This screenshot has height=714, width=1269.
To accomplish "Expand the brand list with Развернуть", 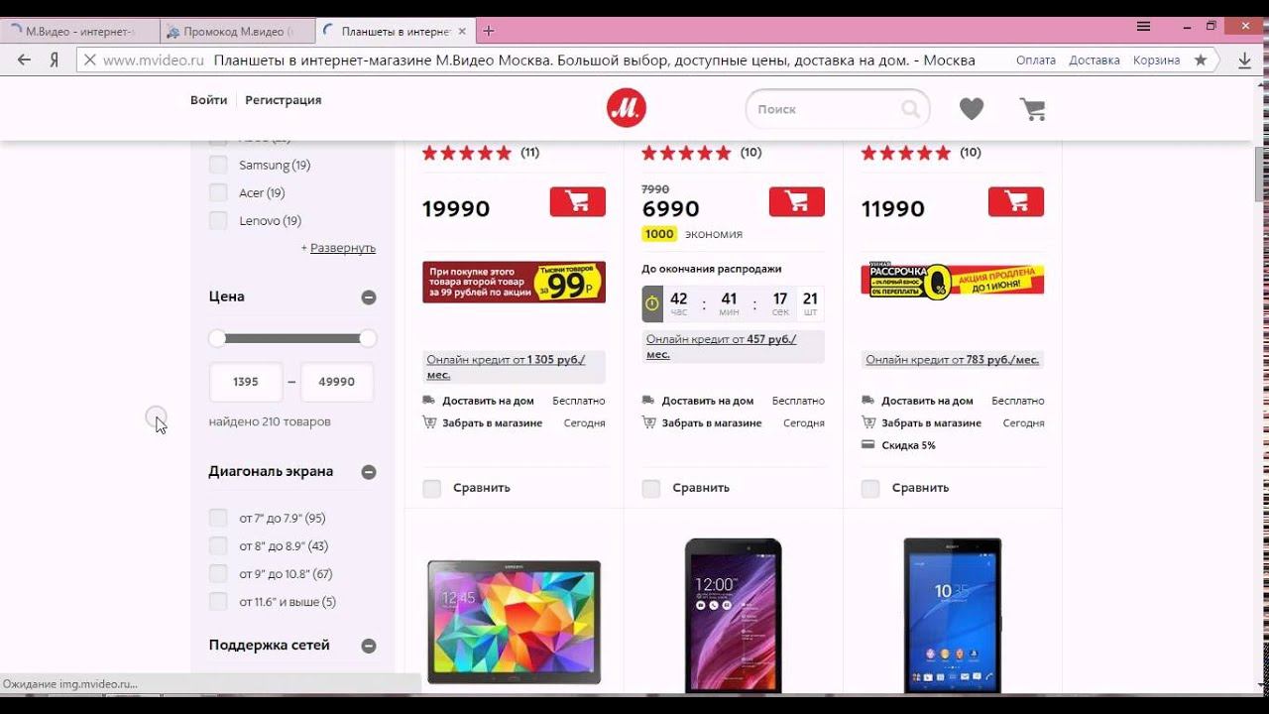I will (x=343, y=248).
